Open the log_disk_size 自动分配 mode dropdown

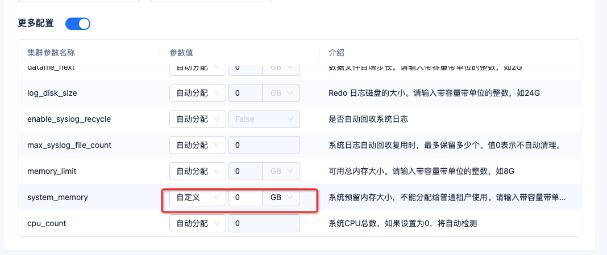pyautogui.click(x=197, y=93)
